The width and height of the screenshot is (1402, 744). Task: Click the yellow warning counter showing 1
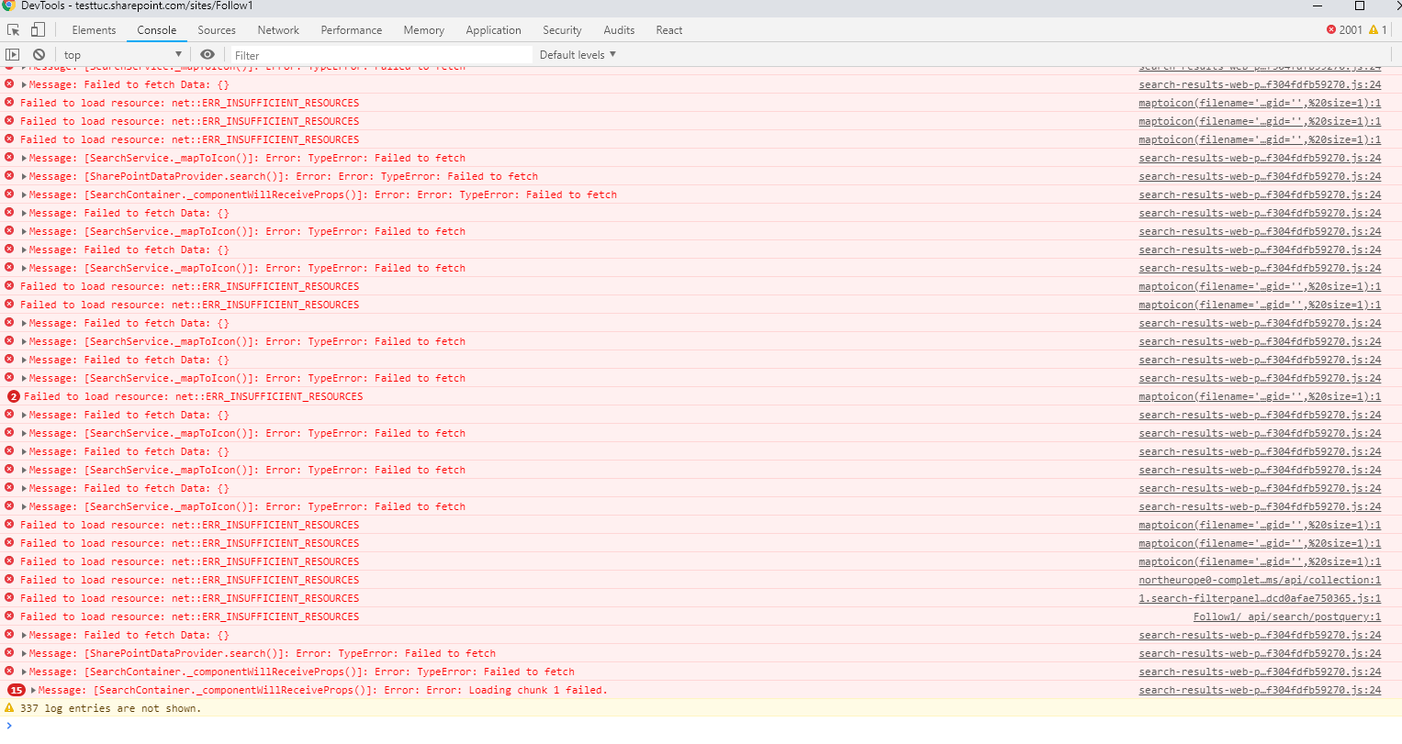1378,29
